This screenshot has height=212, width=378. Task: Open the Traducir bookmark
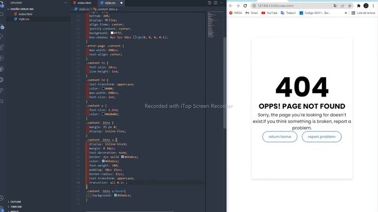point(288,13)
